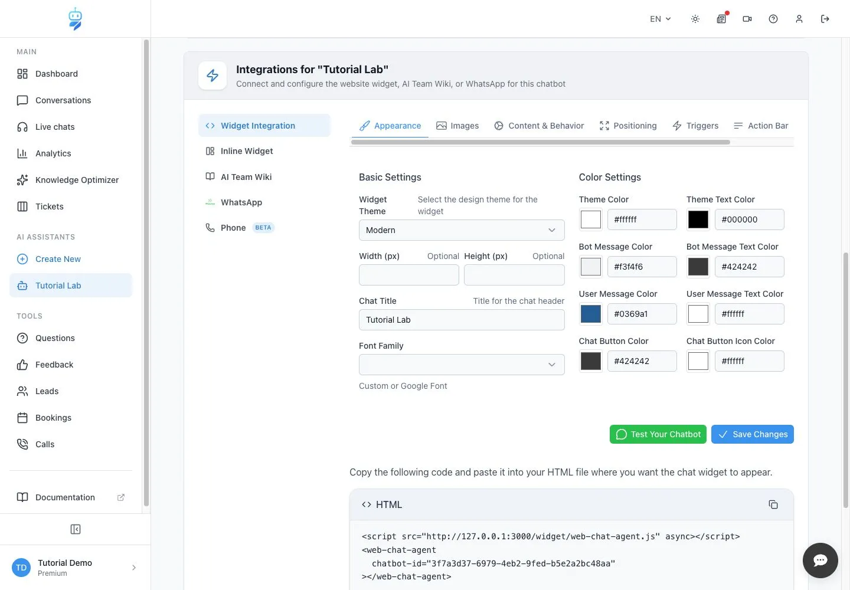Click the Height (px) input field
Image resolution: width=850 pixels, height=590 pixels.
pyautogui.click(x=514, y=275)
